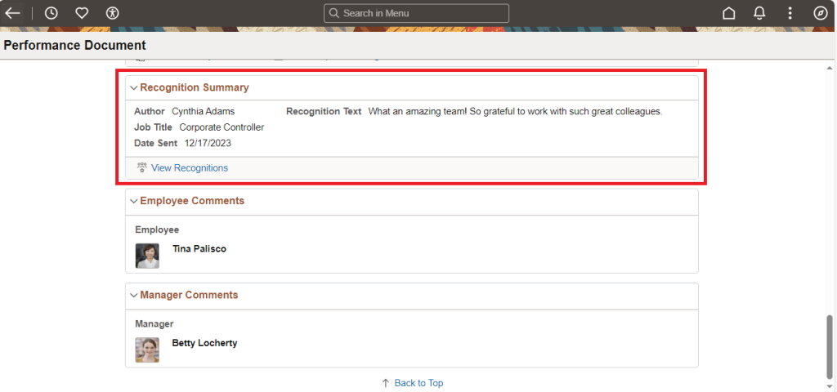Click the magnifier icon in search box

pyautogui.click(x=333, y=13)
